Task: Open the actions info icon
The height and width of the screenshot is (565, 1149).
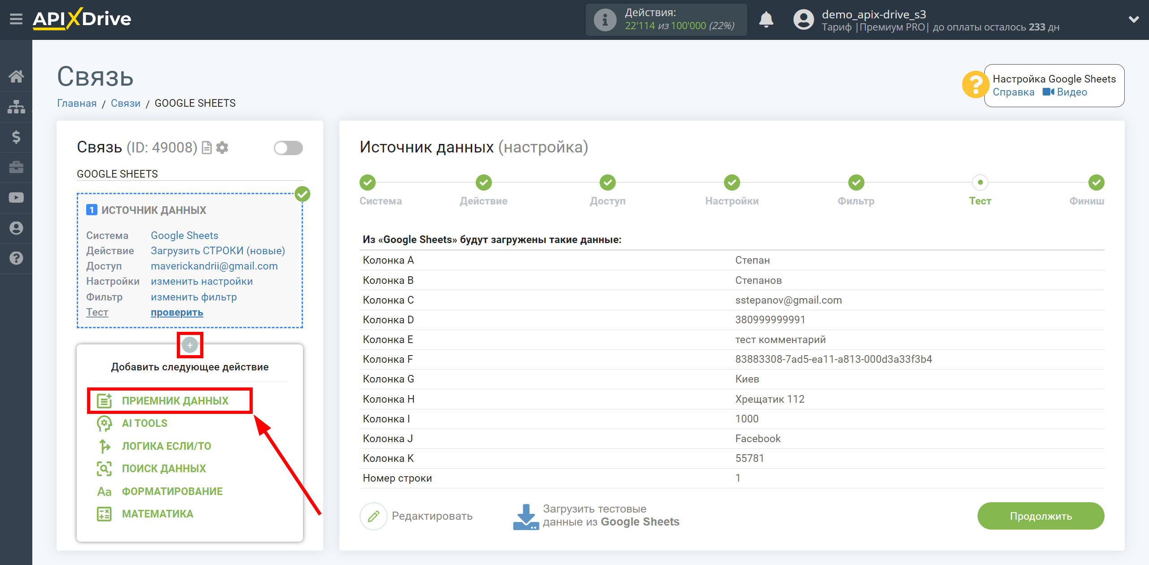Action: [x=605, y=20]
